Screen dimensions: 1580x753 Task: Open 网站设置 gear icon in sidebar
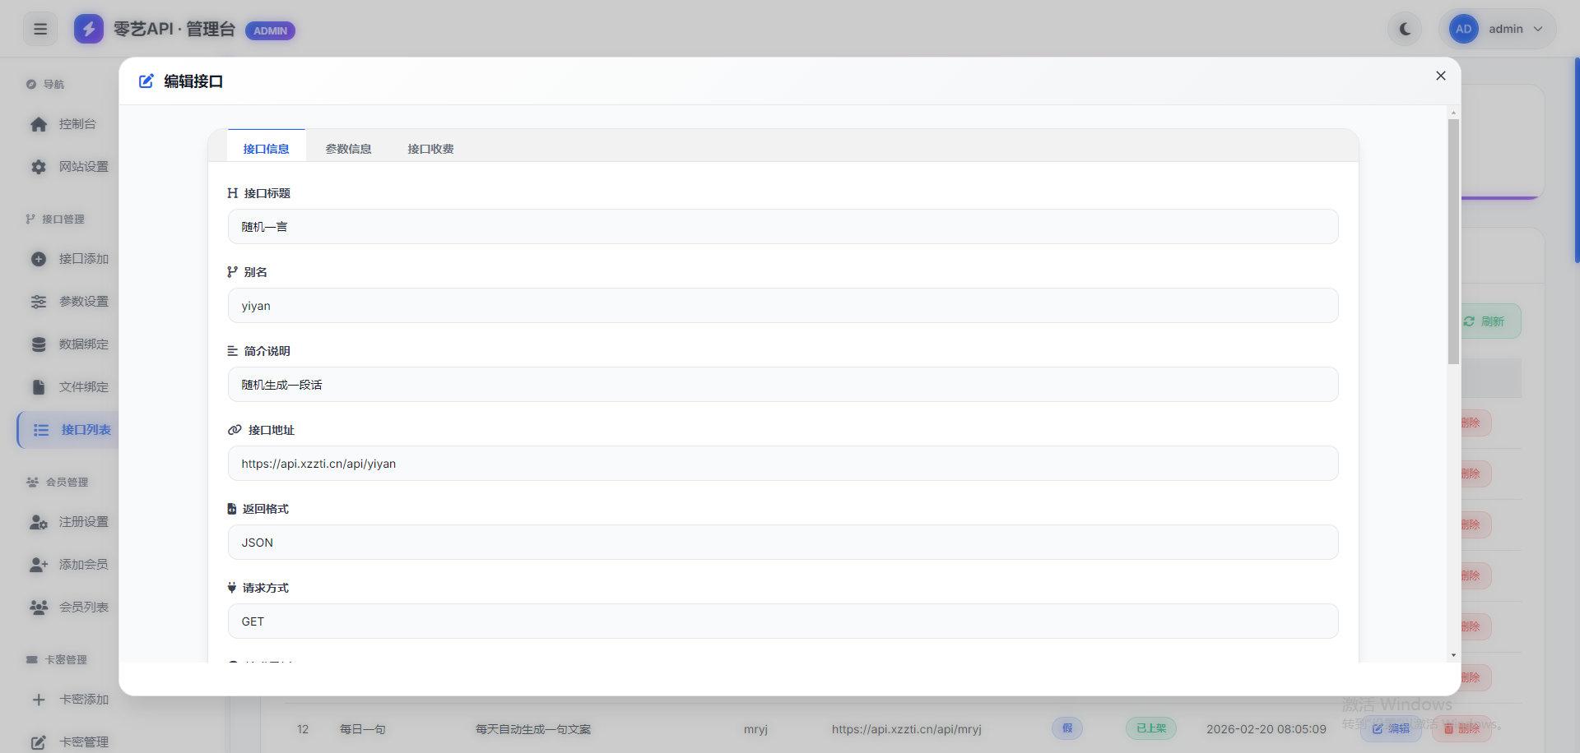(x=39, y=167)
